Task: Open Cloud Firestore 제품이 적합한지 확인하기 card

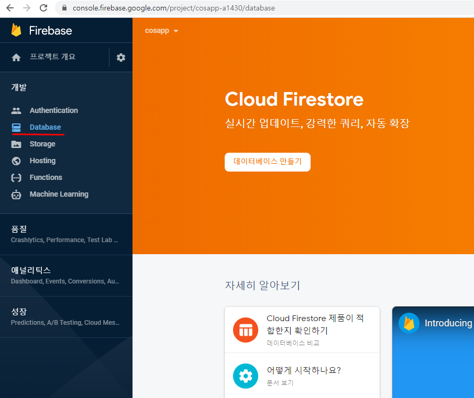Action: pyautogui.click(x=302, y=330)
